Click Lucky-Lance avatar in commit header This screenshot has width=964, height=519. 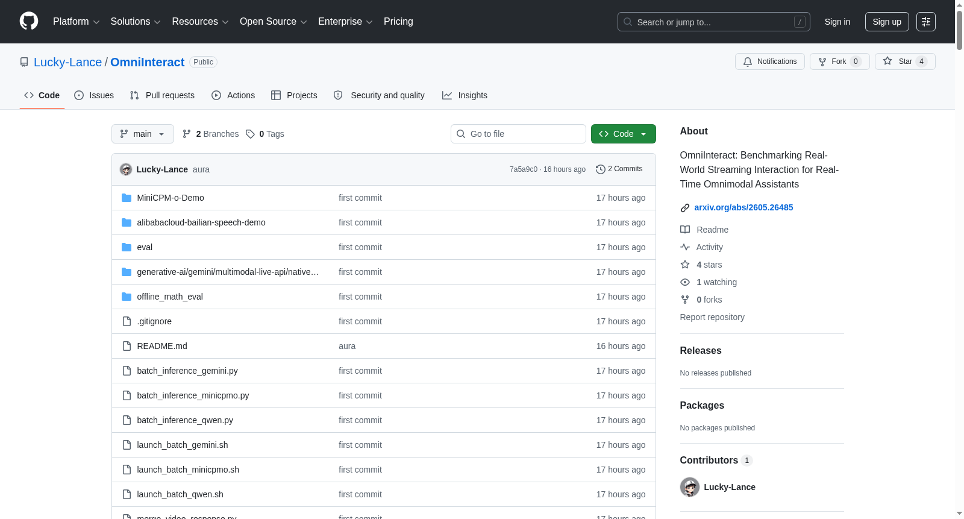(x=126, y=169)
